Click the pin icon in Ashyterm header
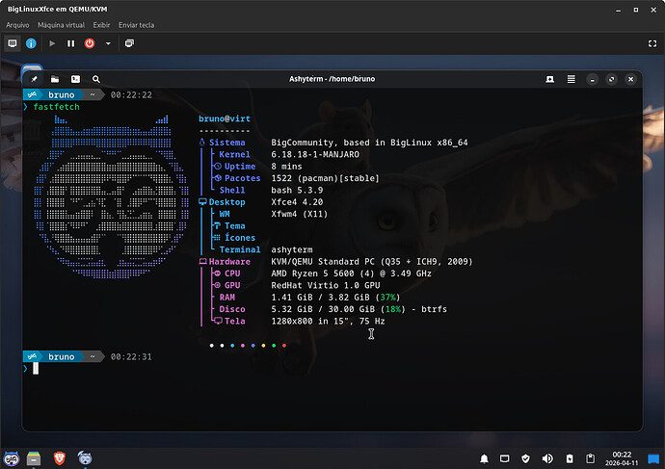Image resolution: width=665 pixels, height=469 pixels. (34, 79)
